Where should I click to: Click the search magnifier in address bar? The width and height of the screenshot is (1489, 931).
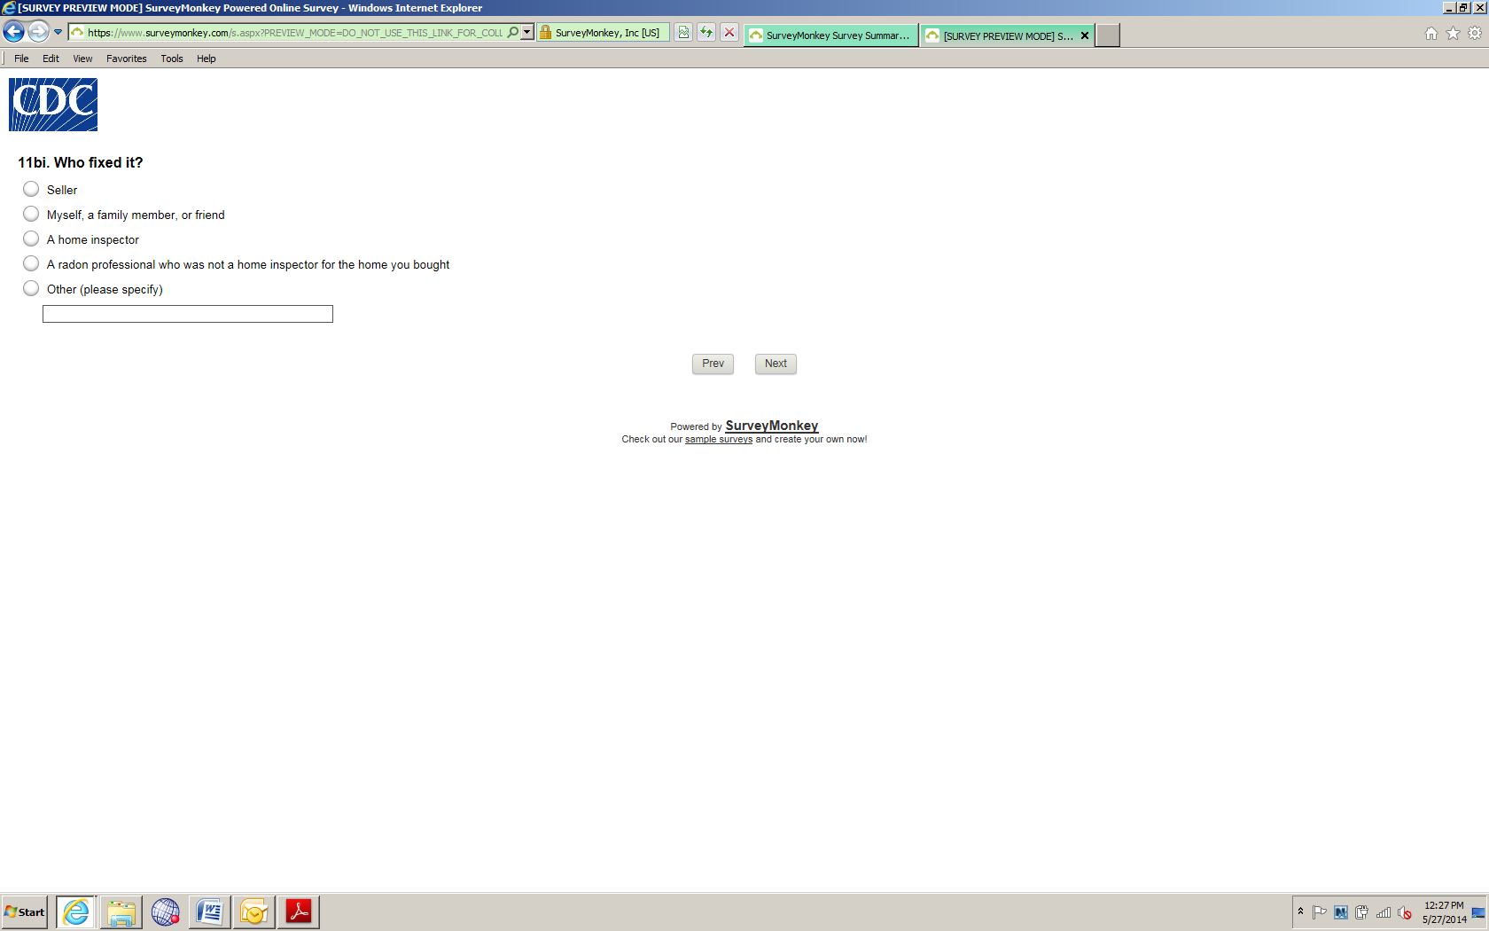[513, 32]
